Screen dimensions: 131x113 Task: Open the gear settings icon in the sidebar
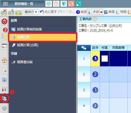(x=4, y=108)
